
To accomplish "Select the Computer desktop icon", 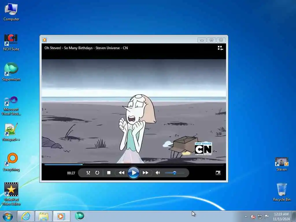I will tap(11, 12).
